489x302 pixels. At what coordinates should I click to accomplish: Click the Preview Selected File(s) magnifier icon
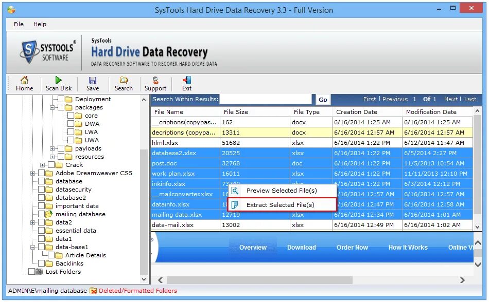point(235,191)
